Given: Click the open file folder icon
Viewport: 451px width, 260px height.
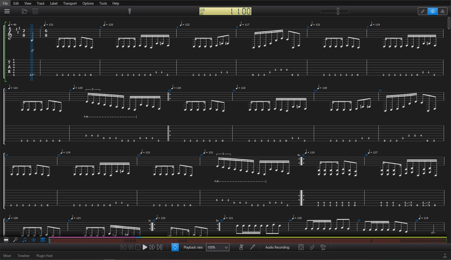Looking at the screenshot, I should coord(24,11).
